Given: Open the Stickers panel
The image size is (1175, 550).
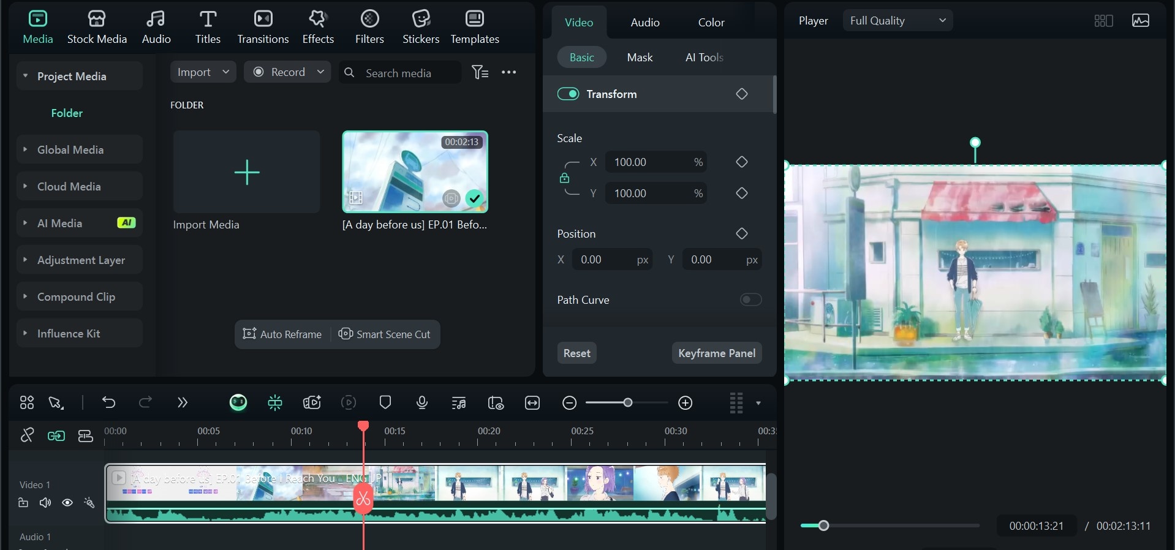Looking at the screenshot, I should [421, 28].
